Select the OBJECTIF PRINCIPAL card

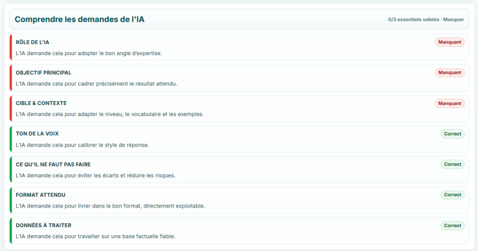tap(239, 78)
